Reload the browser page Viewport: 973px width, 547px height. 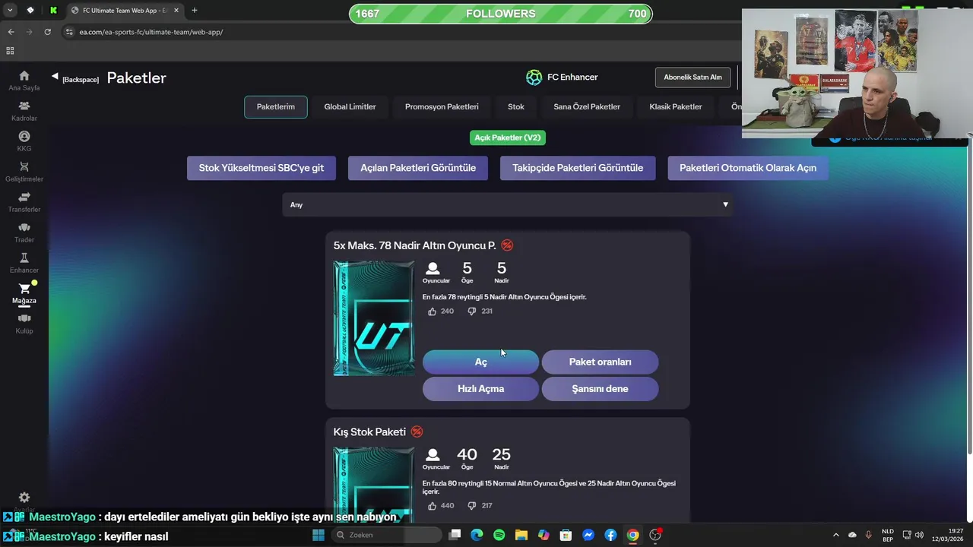tap(47, 32)
